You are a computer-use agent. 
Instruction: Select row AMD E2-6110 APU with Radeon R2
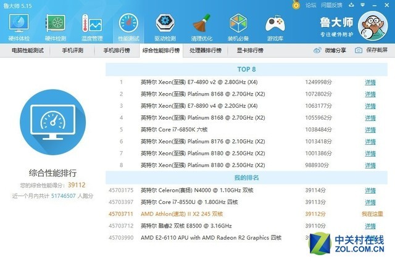(x=246, y=237)
